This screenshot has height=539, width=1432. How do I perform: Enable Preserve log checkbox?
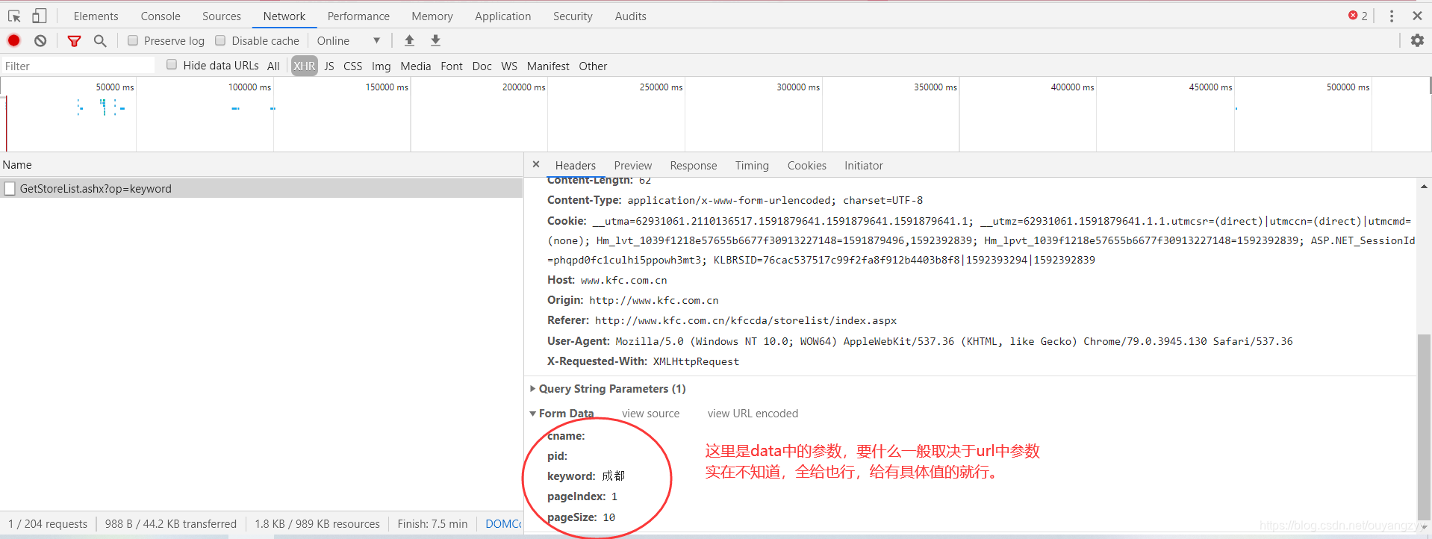point(133,40)
